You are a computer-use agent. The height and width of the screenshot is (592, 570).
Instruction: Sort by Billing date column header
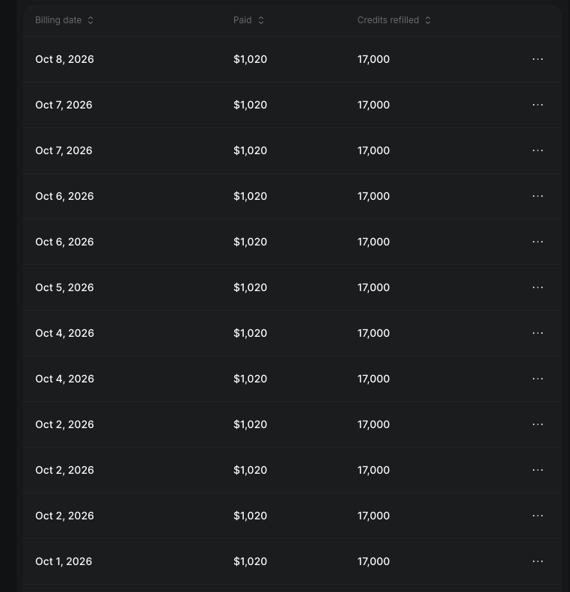click(58, 20)
